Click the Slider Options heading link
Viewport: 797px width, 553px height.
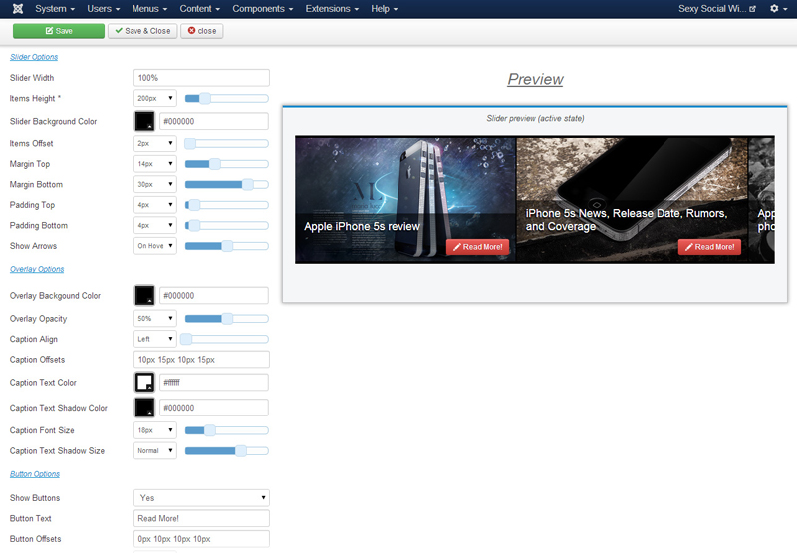point(34,57)
